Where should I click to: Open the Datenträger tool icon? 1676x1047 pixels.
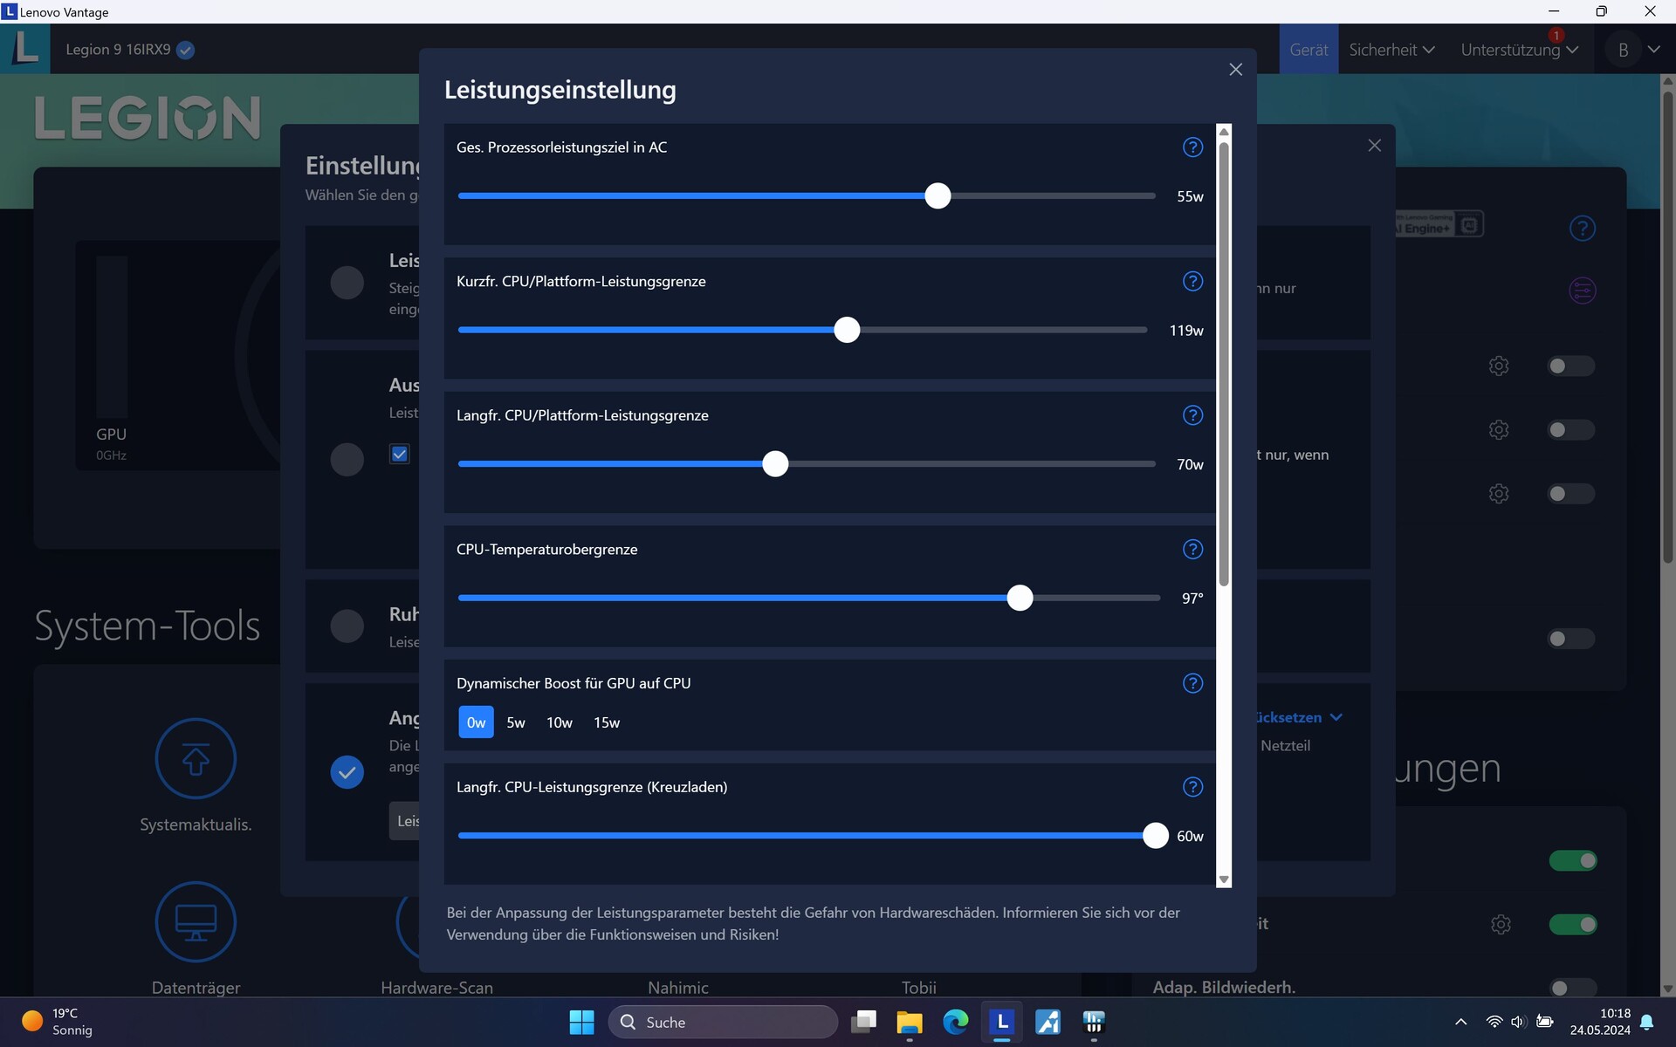click(x=196, y=921)
